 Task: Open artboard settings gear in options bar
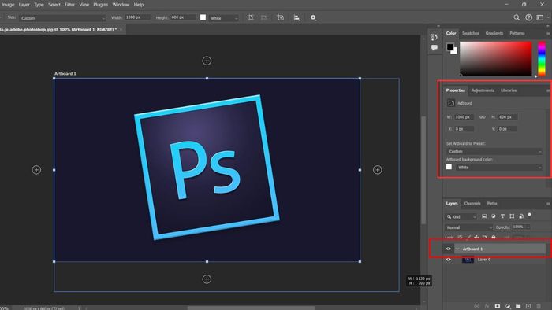[313, 17]
